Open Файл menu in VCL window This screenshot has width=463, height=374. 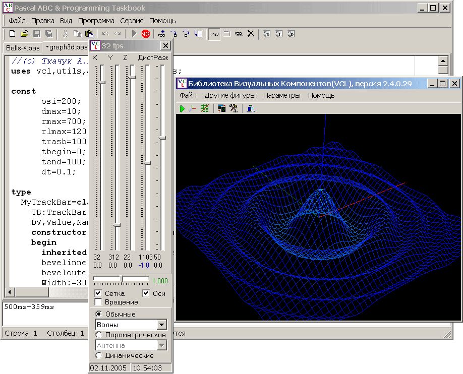pos(188,95)
